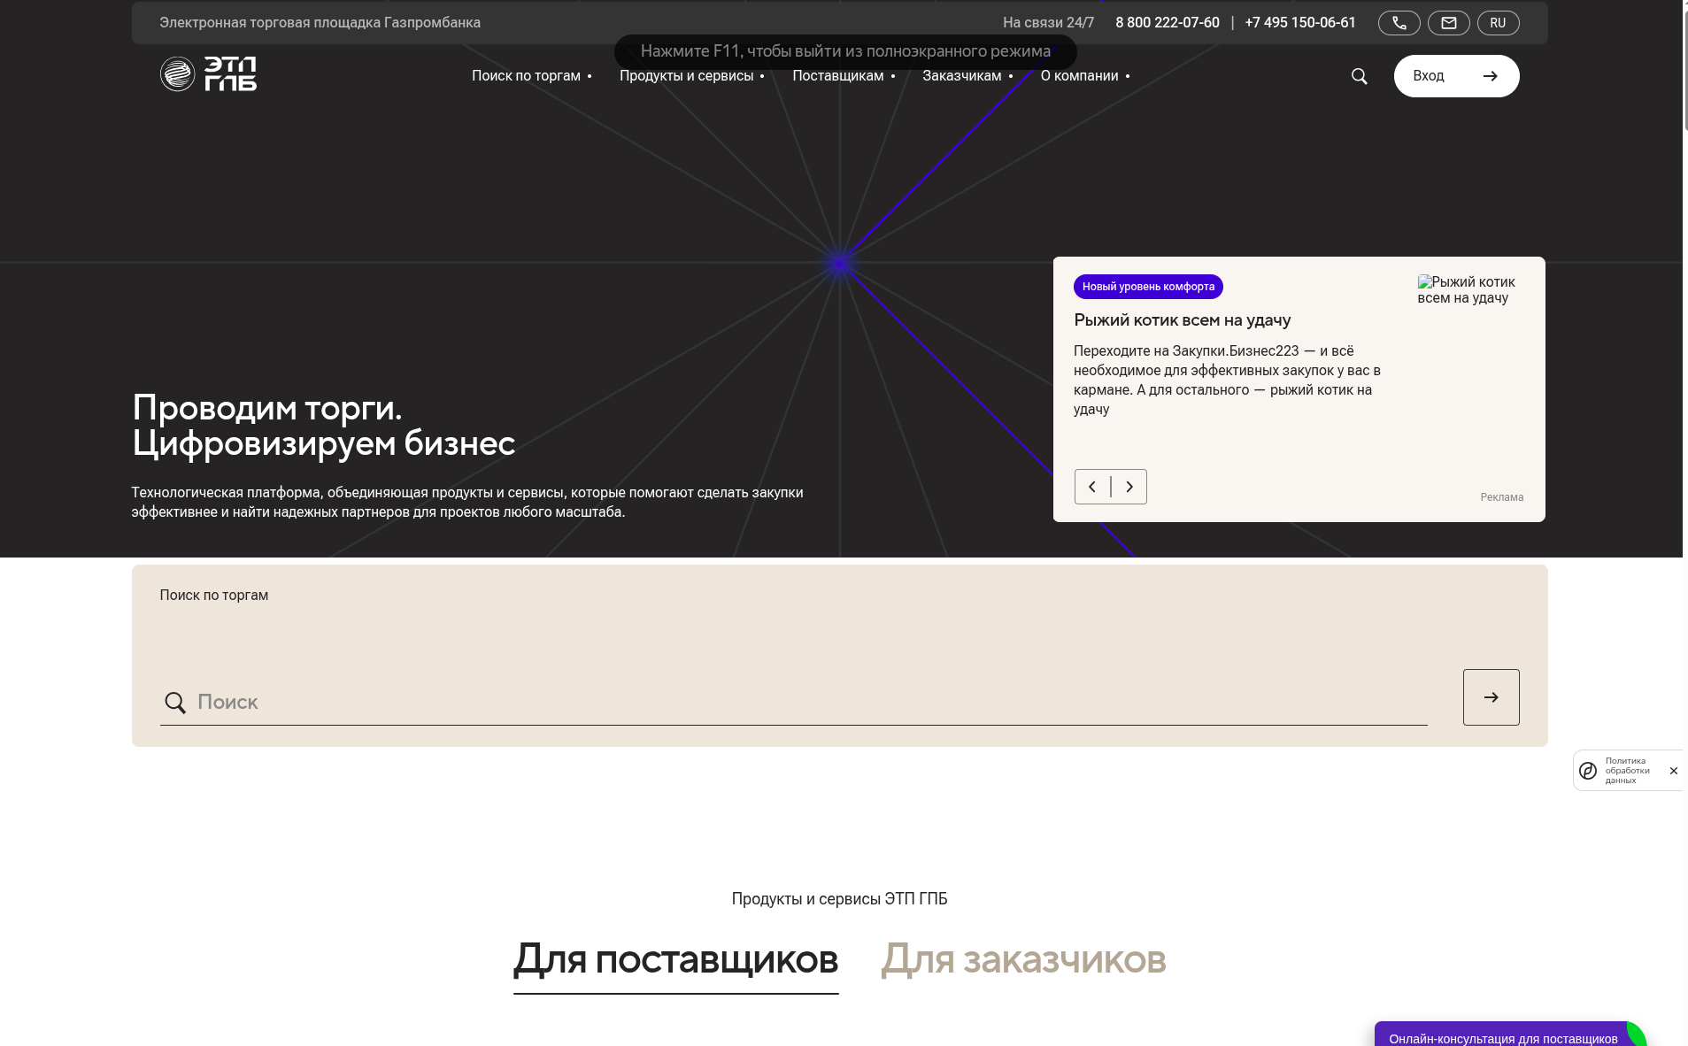The height and width of the screenshot is (1046, 1688).
Task: Click the data policy round icon
Action: coord(1588,771)
